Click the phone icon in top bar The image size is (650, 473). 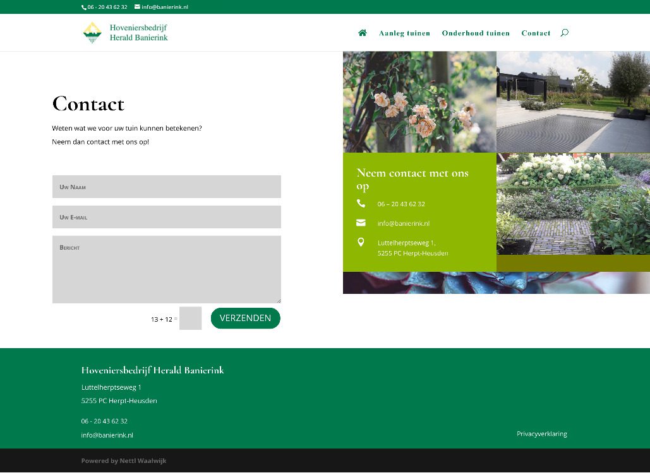(x=84, y=7)
